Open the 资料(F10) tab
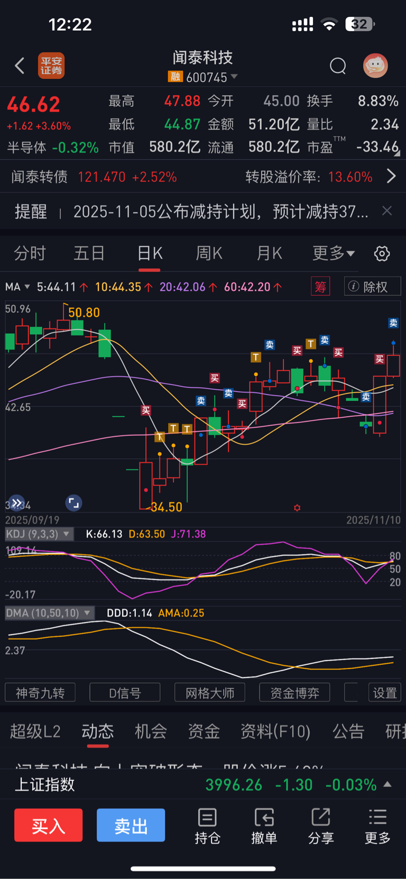The image size is (406, 879). click(275, 731)
